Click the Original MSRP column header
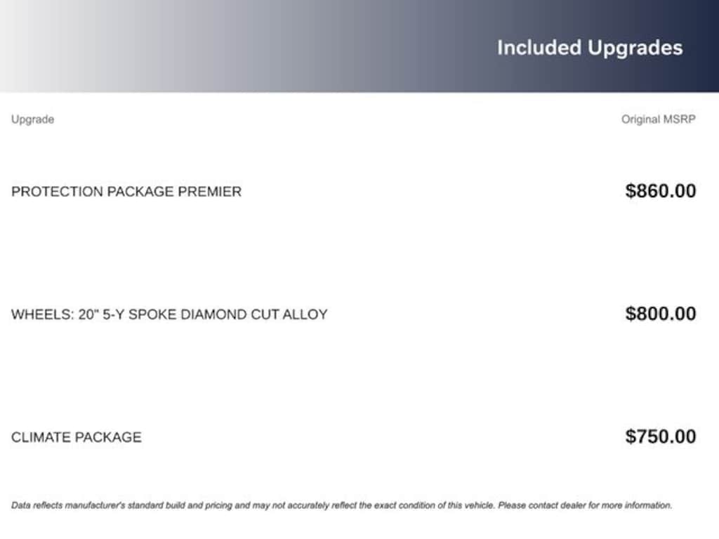 658,119
